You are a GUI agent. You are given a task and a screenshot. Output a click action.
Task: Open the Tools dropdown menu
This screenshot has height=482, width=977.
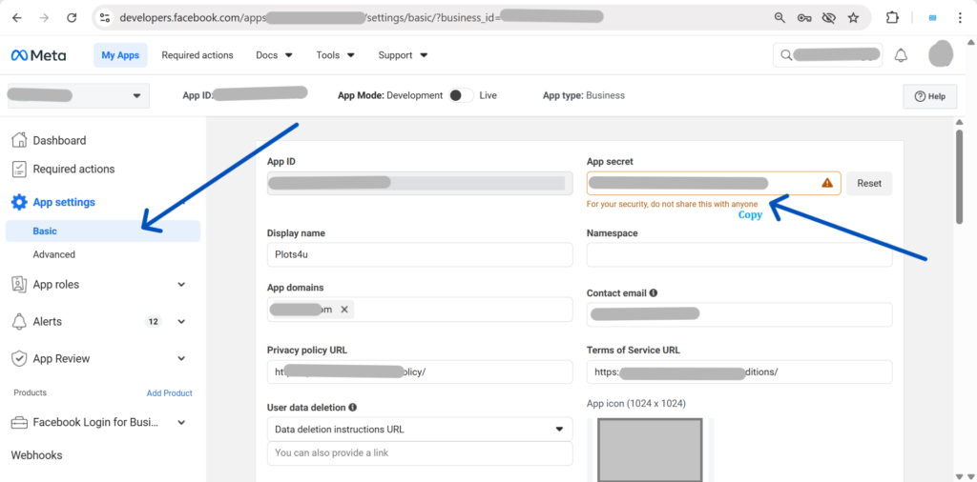[x=335, y=55]
